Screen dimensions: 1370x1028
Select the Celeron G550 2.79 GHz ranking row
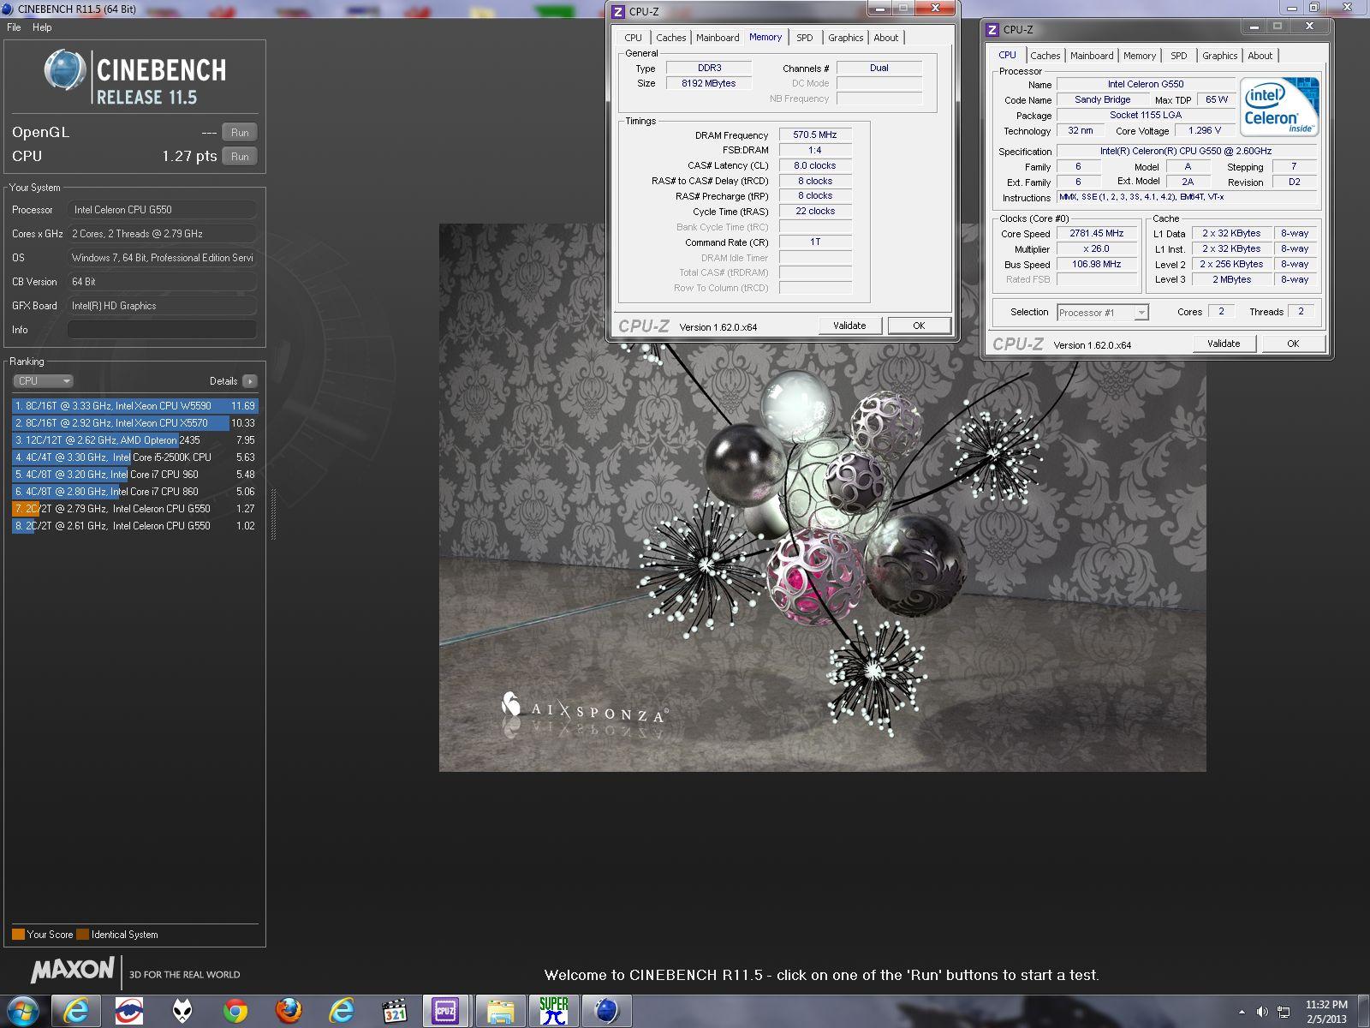[134, 509]
